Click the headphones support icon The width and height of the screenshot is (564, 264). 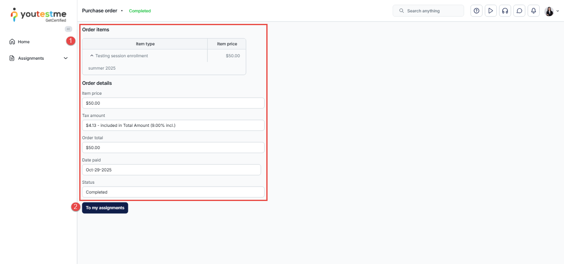coord(505,11)
